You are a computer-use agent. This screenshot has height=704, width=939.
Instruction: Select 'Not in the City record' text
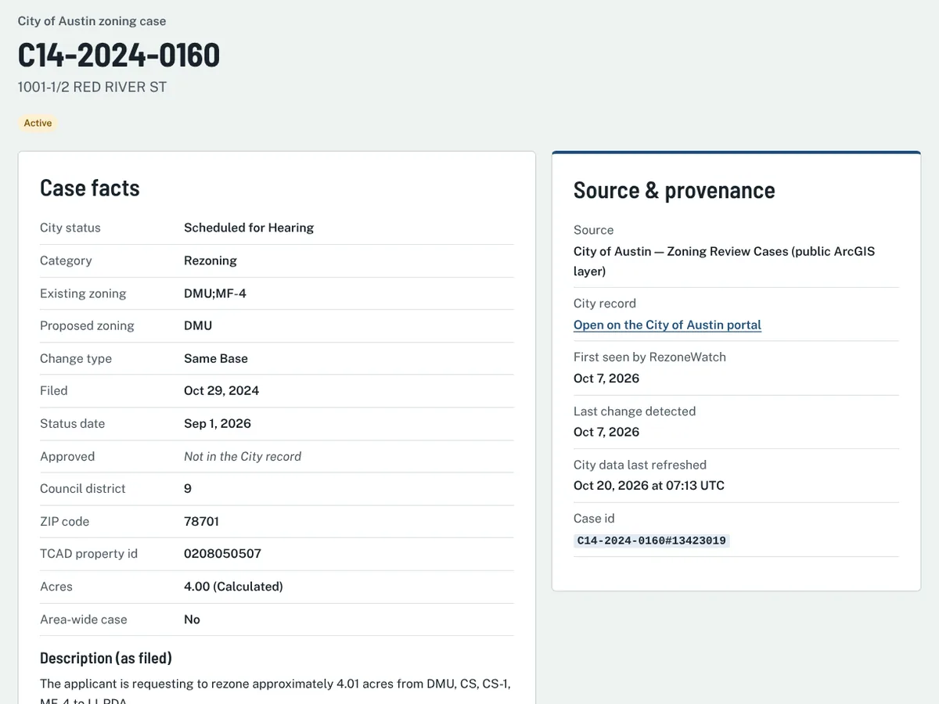(x=243, y=456)
